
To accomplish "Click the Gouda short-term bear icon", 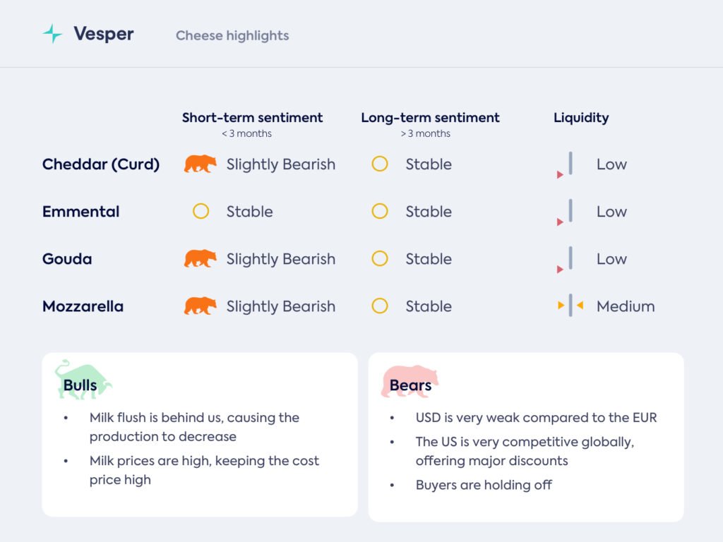I will click(x=201, y=259).
